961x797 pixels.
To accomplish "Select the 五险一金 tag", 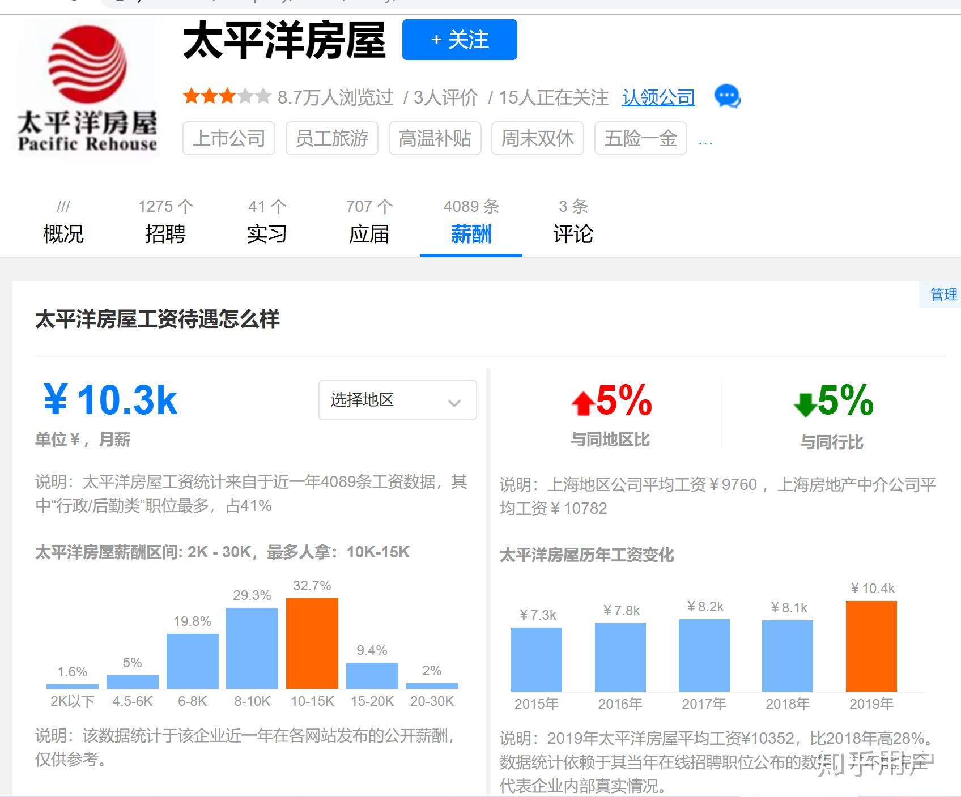I will pos(641,138).
